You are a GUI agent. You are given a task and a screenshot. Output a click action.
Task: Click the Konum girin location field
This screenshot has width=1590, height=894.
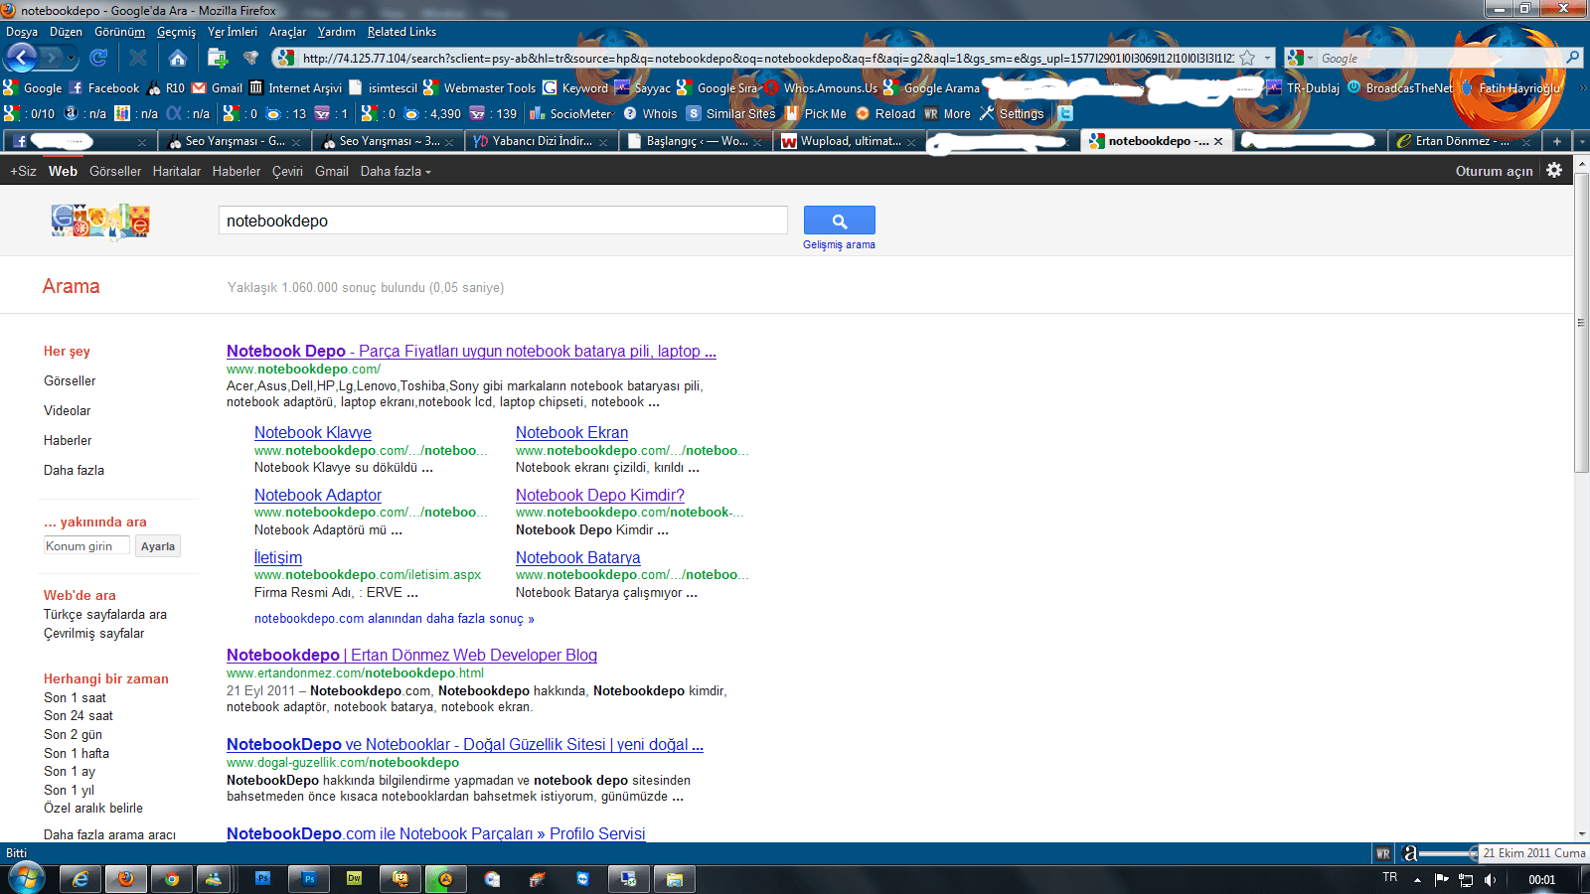86,545
